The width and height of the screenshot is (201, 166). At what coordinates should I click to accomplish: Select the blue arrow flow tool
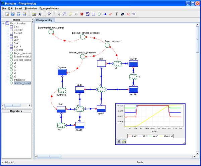(105, 14)
